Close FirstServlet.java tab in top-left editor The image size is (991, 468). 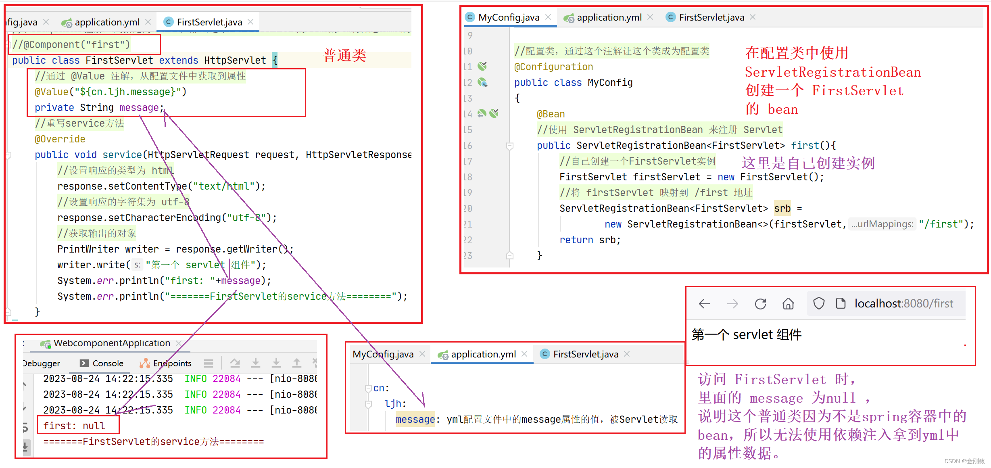click(250, 22)
